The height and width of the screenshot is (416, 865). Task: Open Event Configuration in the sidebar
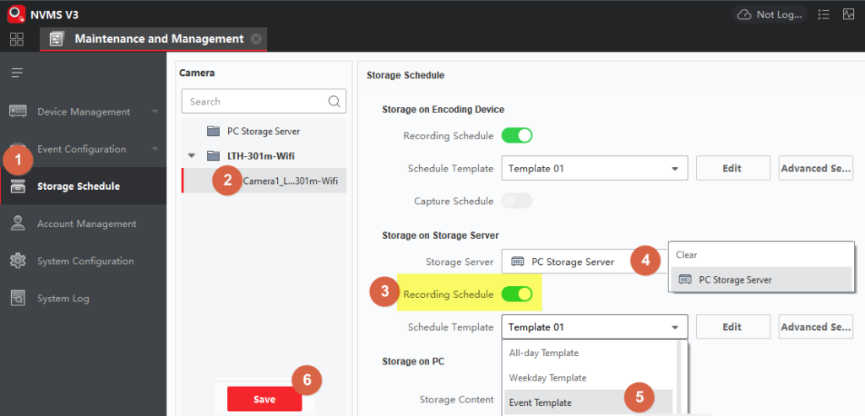[84, 149]
